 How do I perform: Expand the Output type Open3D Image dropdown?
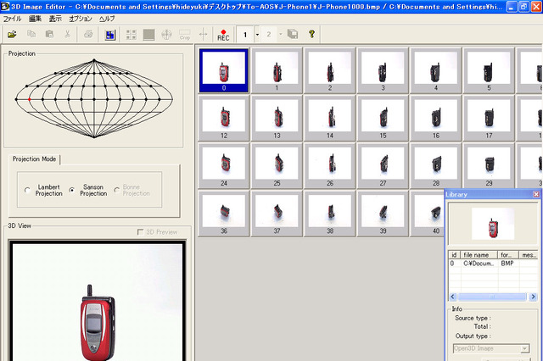coord(525,348)
